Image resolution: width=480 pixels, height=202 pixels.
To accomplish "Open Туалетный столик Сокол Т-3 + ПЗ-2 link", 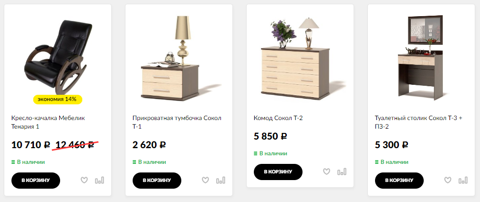I will pos(418,122).
